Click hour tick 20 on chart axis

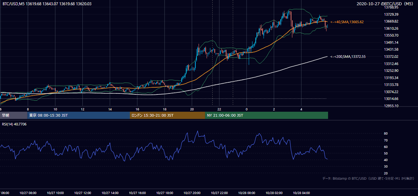192,109
